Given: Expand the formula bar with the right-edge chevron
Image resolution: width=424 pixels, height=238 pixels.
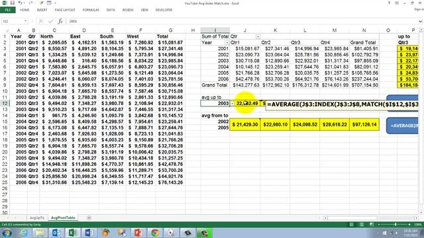Looking at the screenshot, I should [x=420, y=21].
